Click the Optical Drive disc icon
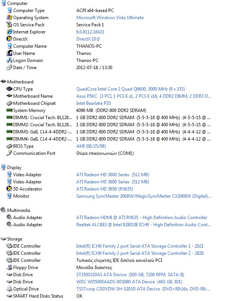Screen dimensions: 244x301 pyautogui.click(x=9, y=289)
